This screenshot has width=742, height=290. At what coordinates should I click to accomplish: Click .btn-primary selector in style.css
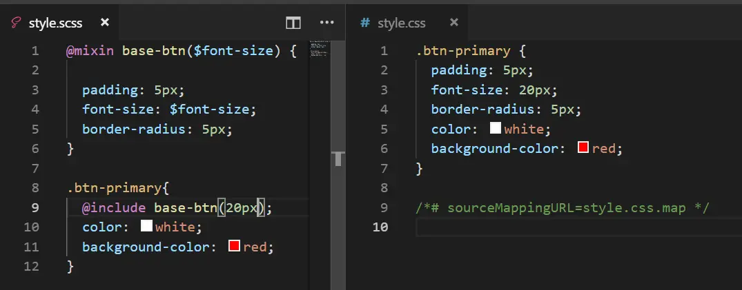pos(463,50)
